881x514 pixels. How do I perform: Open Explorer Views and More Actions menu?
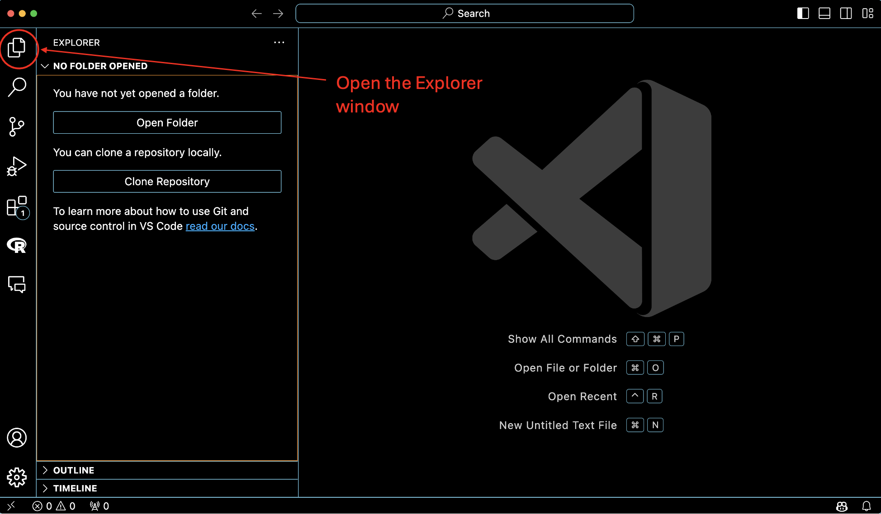pyautogui.click(x=279, y=42)
